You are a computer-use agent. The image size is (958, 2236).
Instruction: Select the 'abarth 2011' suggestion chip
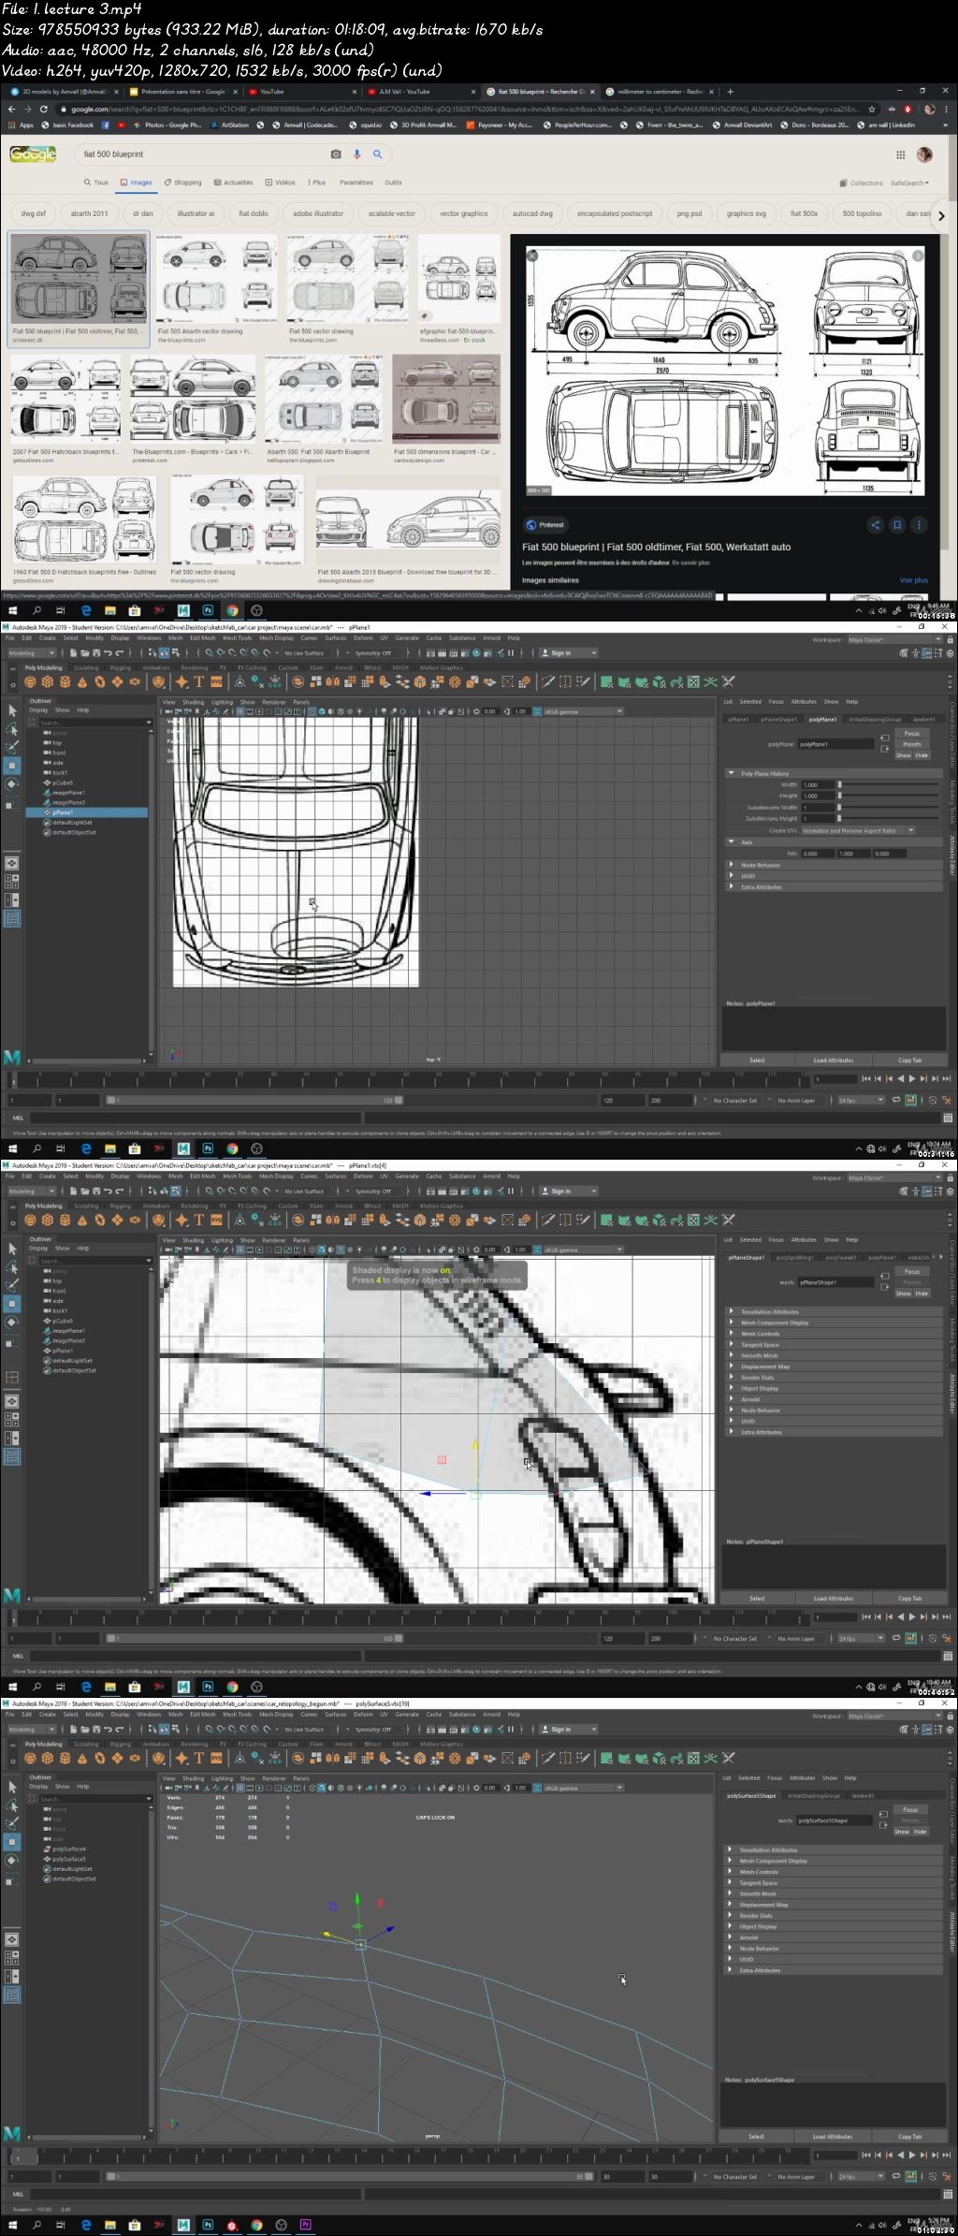tap(90, 213)
